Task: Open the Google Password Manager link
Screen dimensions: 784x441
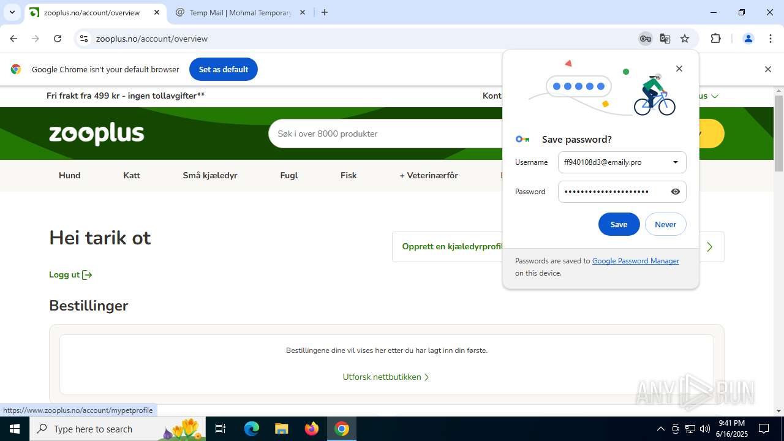Action: coord(636,261)
